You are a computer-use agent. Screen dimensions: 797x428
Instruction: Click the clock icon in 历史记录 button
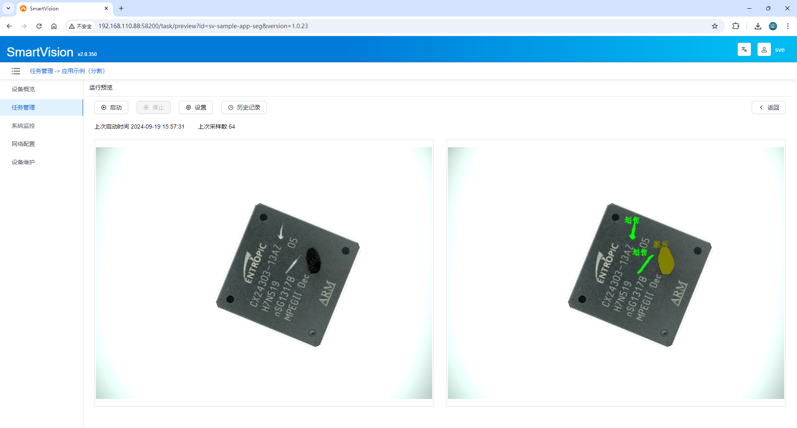click(x=231, y=107)
